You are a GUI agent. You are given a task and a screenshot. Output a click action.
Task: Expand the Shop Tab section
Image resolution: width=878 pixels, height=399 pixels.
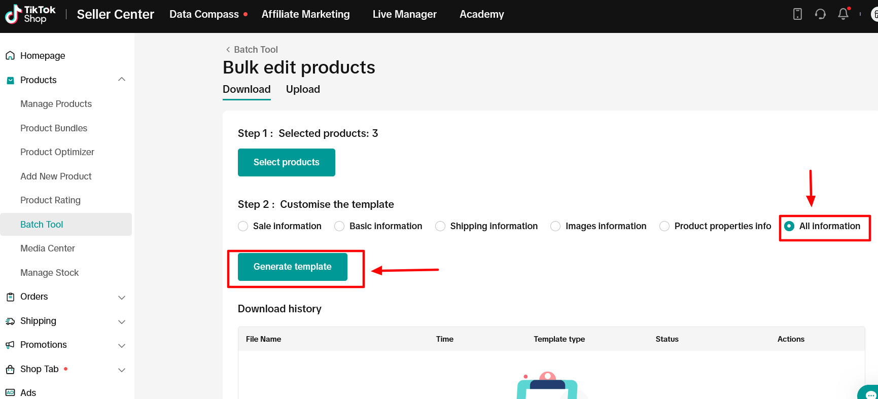(x=122, y=370)
